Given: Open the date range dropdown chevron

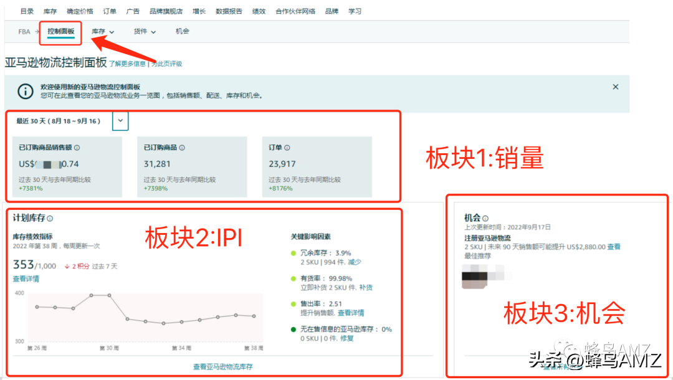Looking at the screenshot, I should (121, 121).
